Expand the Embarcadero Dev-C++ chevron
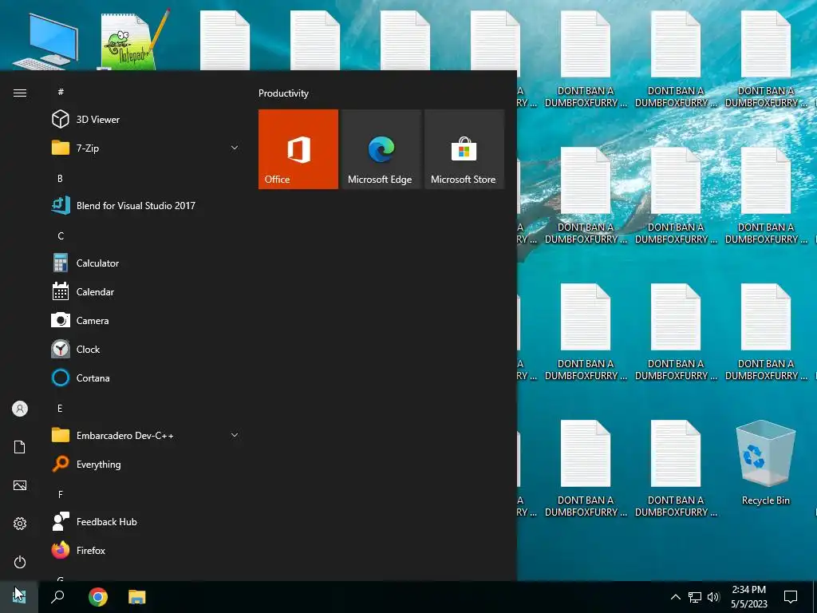This screenshot has width=817, height=613. pos(235,435)
